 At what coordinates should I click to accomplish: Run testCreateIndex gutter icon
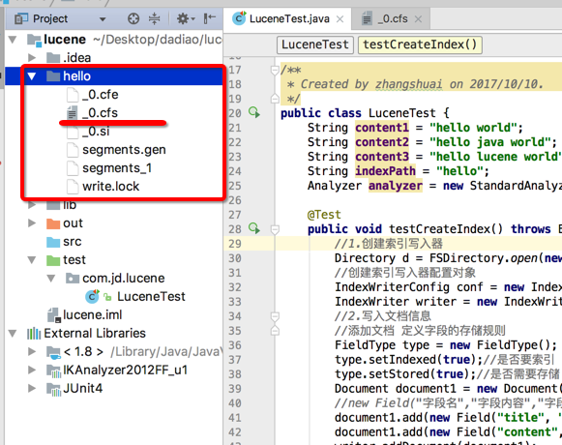coord(254,228)
